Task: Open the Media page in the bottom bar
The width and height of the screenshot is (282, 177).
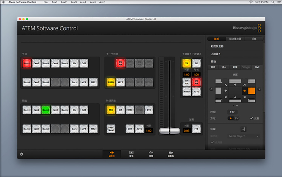Action: 132,154
